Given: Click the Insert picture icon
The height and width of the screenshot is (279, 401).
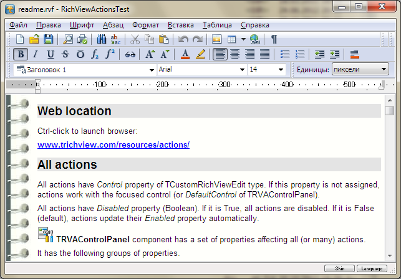Looking at the screenshot, I should (x=216, y=39).
